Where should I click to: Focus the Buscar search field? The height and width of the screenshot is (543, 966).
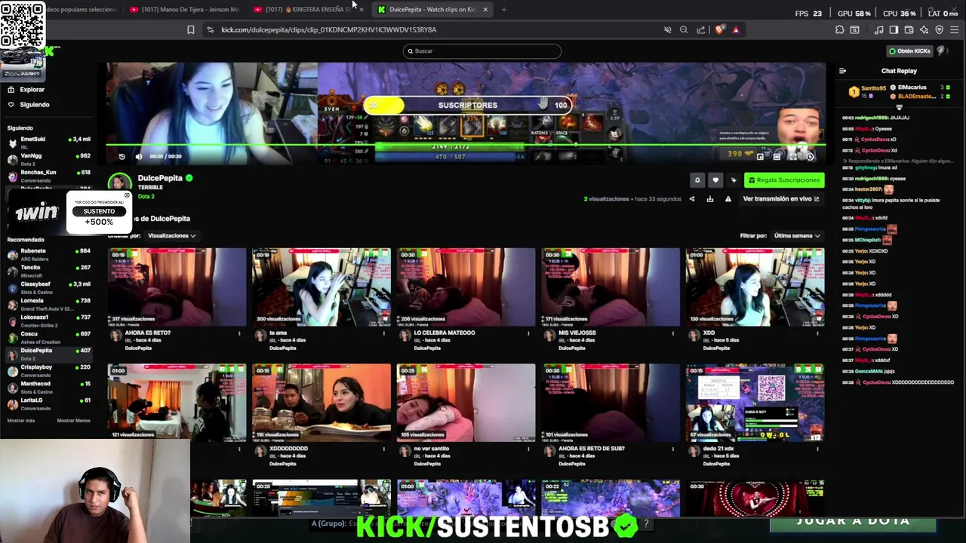point(481,51)
